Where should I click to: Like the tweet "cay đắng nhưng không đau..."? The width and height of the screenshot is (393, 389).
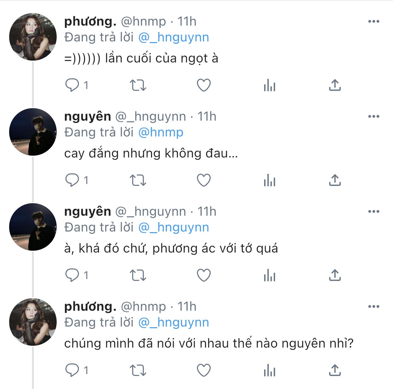pyautogui.click(x=204, y=180)
